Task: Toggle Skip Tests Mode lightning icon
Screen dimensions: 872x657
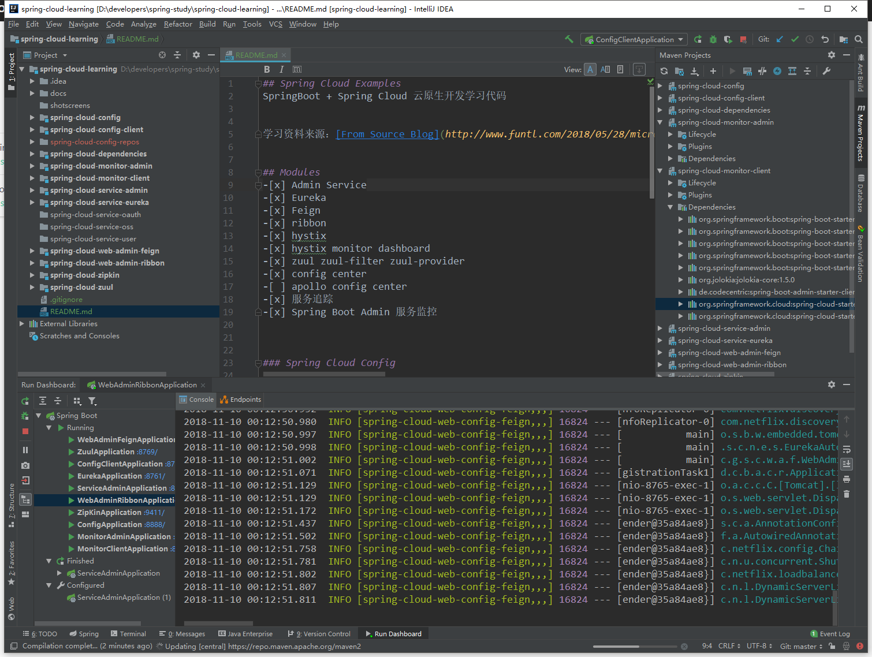Action: 777,71
